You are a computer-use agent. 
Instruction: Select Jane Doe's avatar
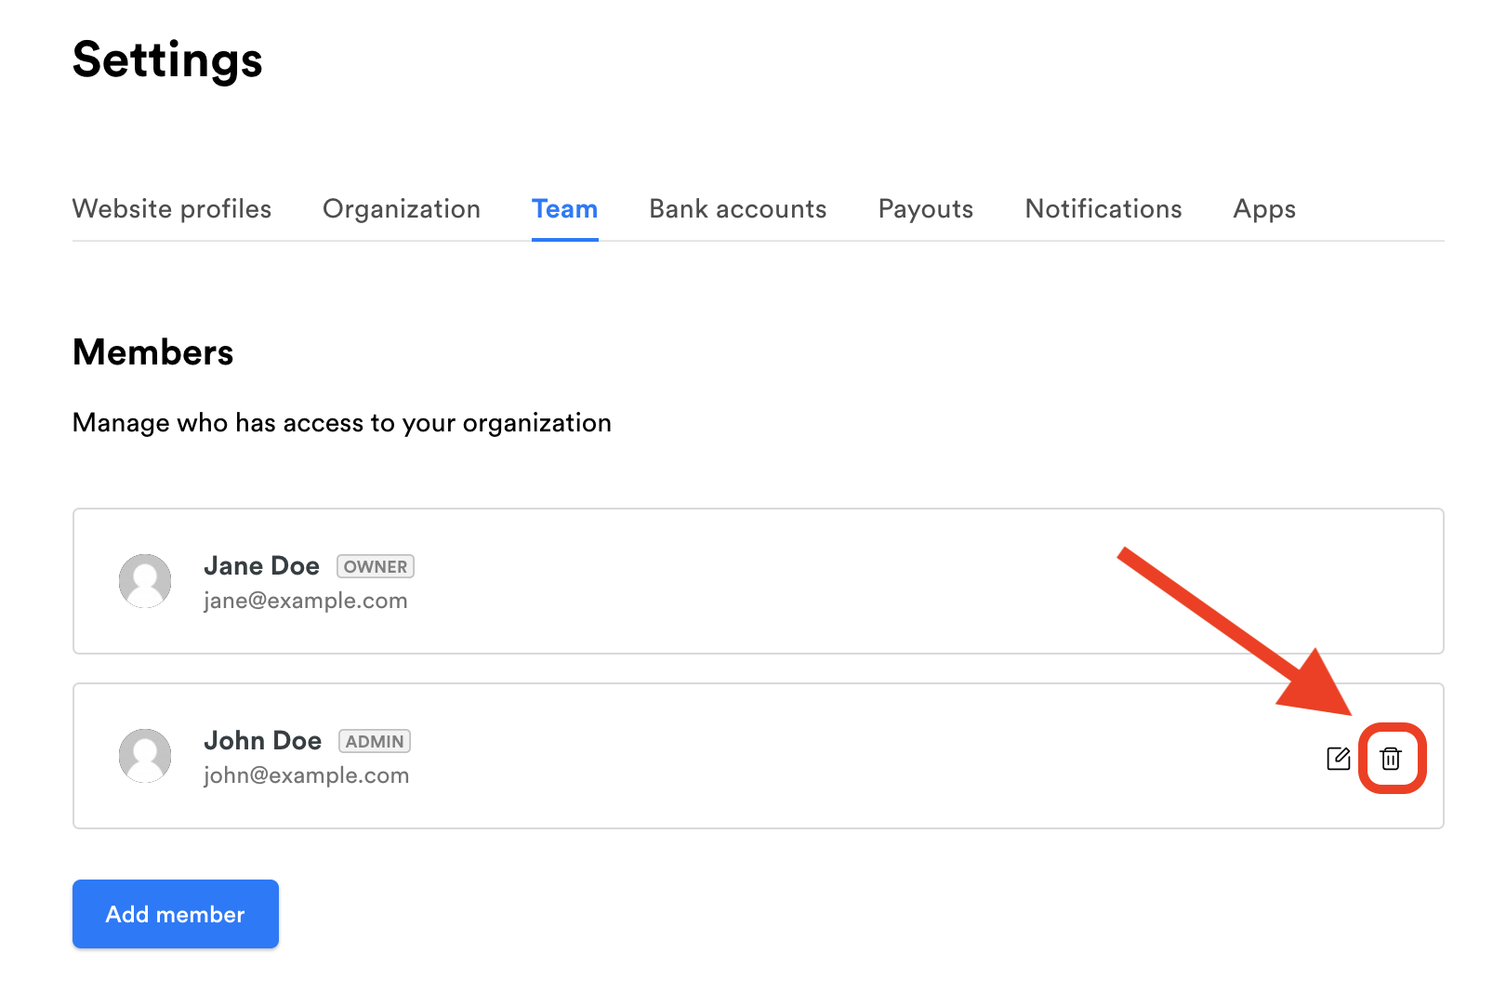tap(145, 581)
